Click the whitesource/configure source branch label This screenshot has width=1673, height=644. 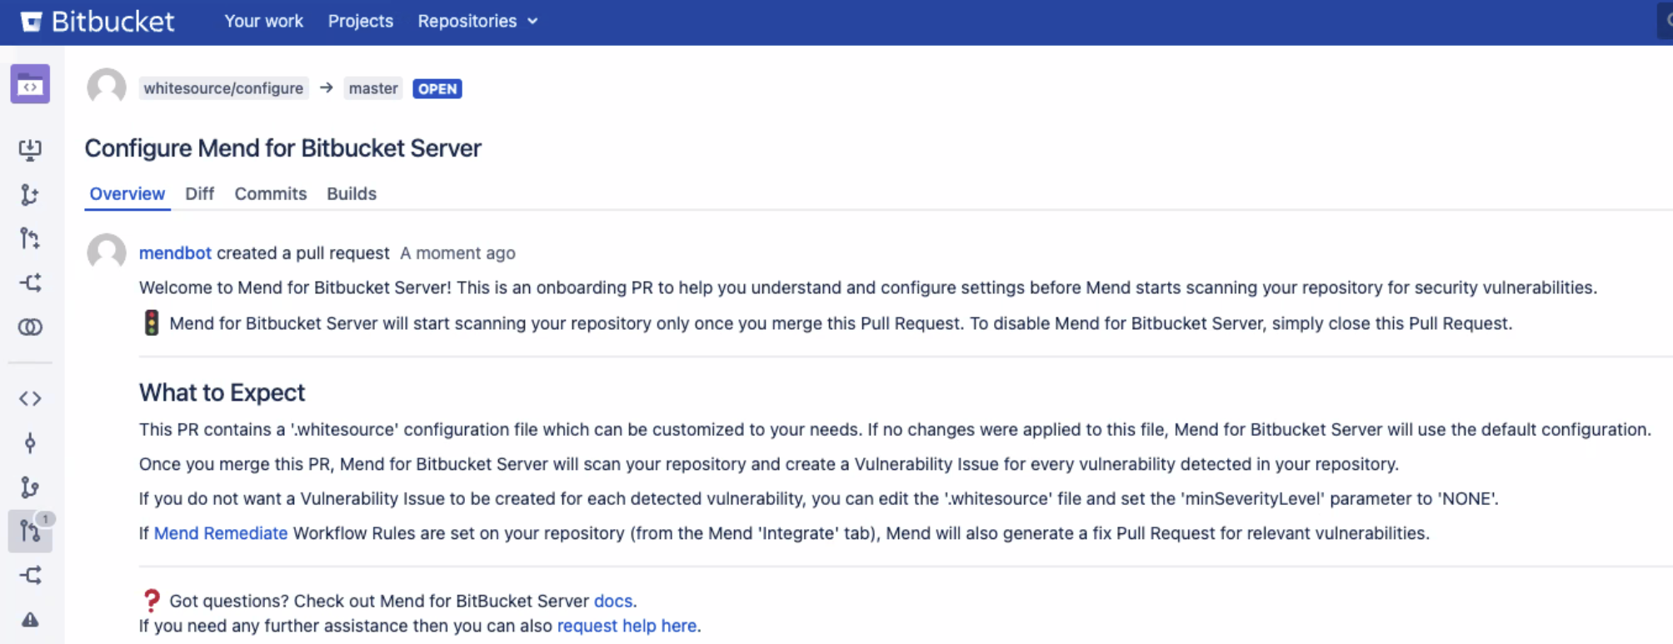[223, 88]
